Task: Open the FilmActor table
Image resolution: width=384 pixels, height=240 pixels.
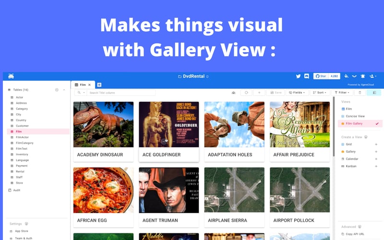Action: pyautogui.click(x=22, y=137)
